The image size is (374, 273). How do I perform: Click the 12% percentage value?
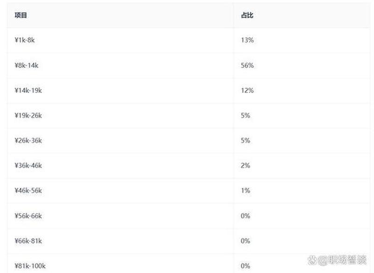click(x=247, y=90)
